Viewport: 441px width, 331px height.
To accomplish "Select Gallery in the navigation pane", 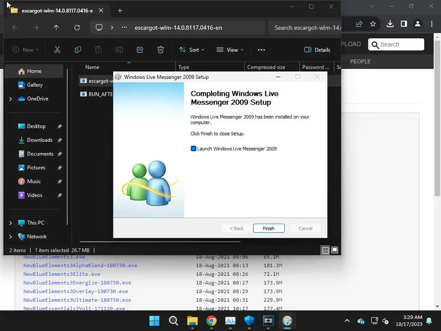I will [34, 85].
